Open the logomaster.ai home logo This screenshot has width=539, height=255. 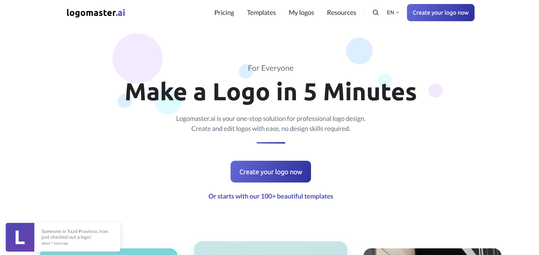[96, 13]
